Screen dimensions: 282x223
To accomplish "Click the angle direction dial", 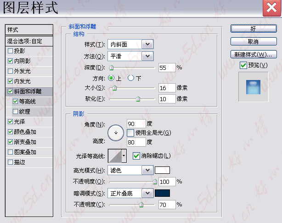I will pyautogui.click(x=116, y=133).
